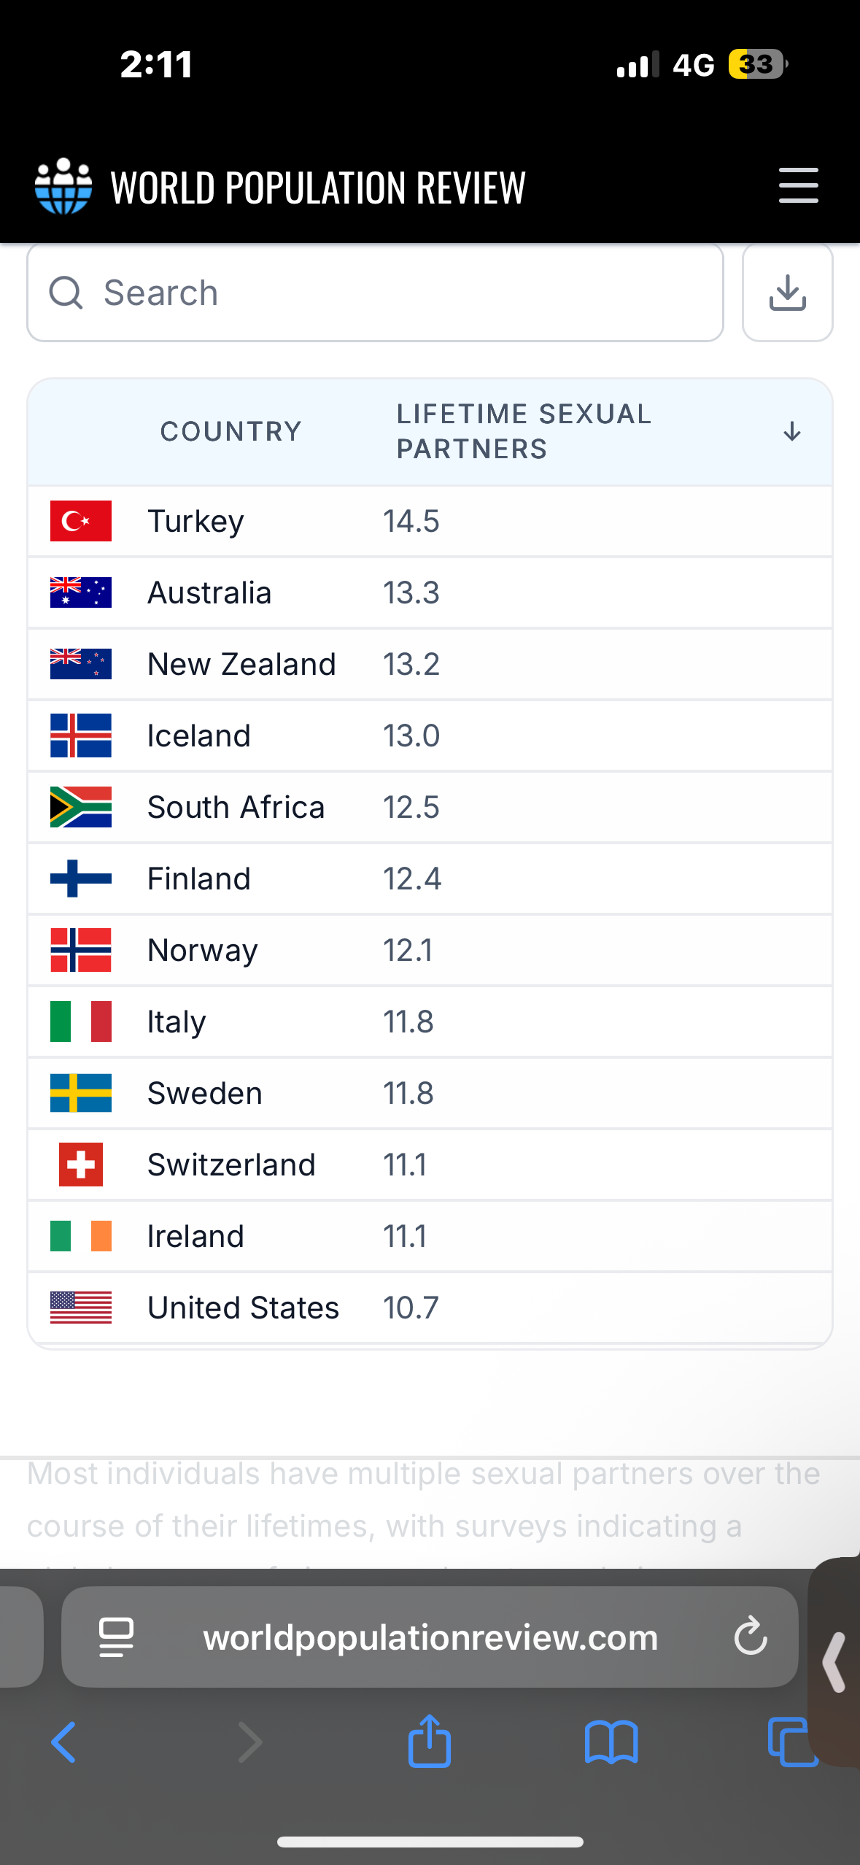Select the Turkey row
Viewport: 860px width, 1865px height.
point(195,522)
